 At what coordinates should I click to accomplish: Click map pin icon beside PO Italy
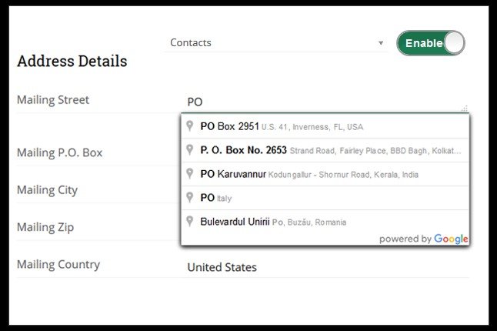coord(189,197)
